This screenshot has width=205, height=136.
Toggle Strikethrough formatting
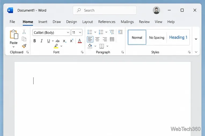click(57, 41)
